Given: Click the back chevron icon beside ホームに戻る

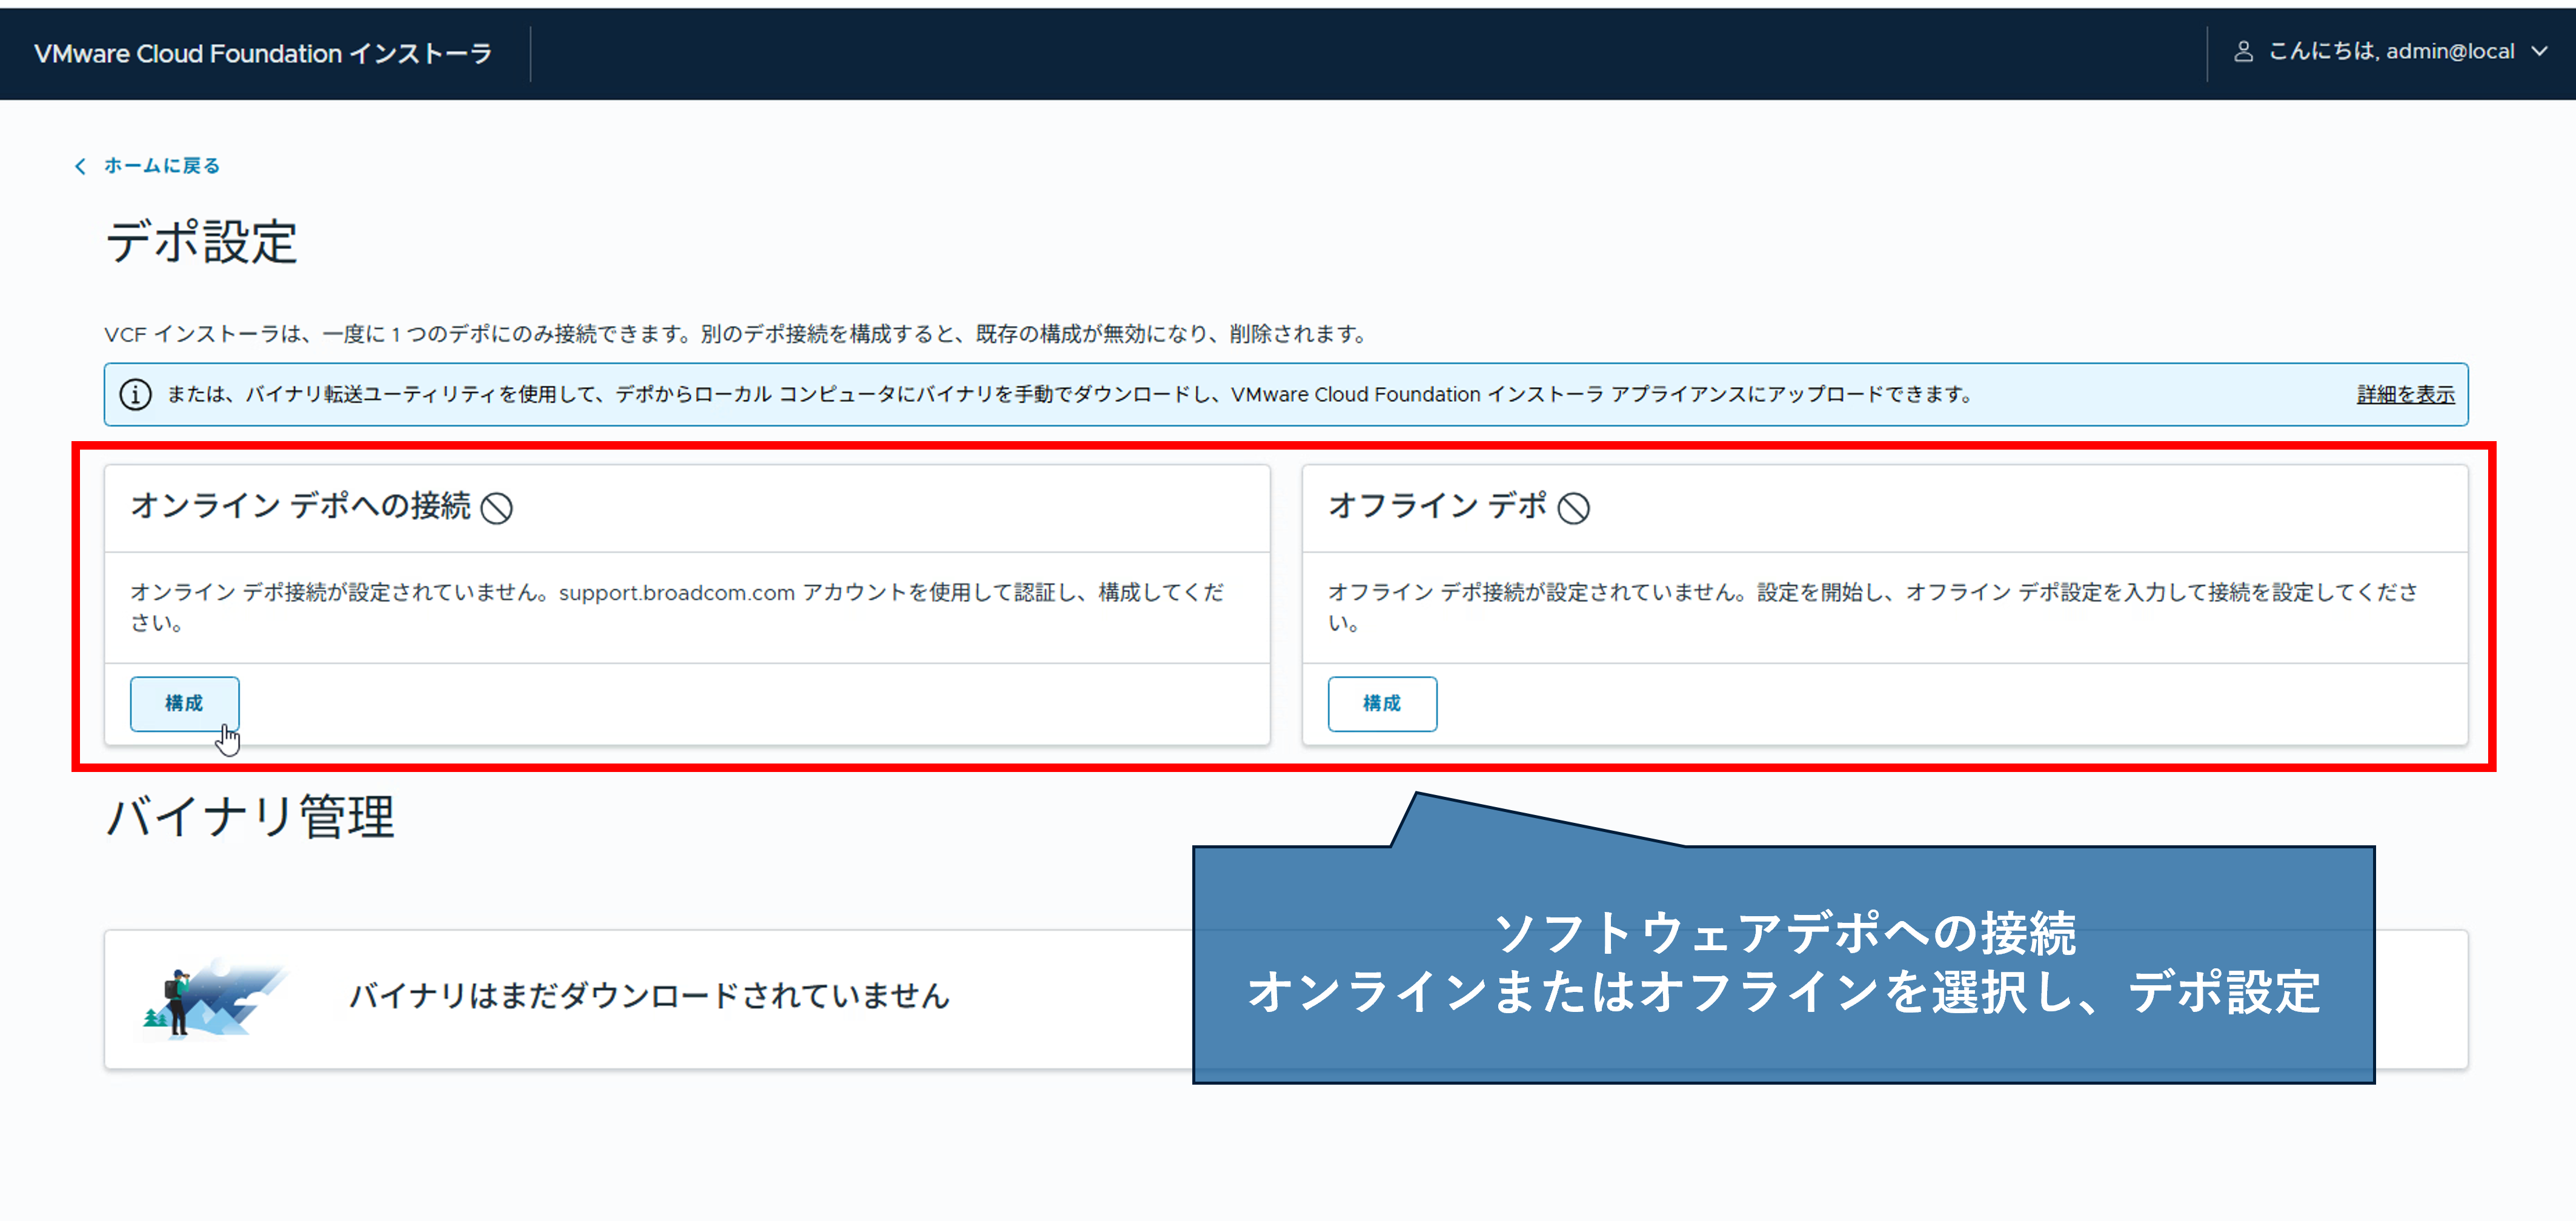Looking at the screenshot, I should point(80,165).
